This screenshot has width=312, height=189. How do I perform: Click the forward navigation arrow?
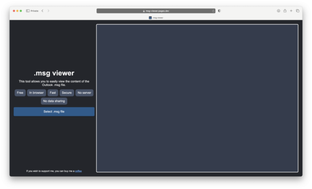coord(48,11)
